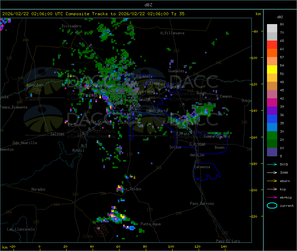Click the 50YD legend label
Image resolution: width=297 pixels, height=251 pixels.
284,164
